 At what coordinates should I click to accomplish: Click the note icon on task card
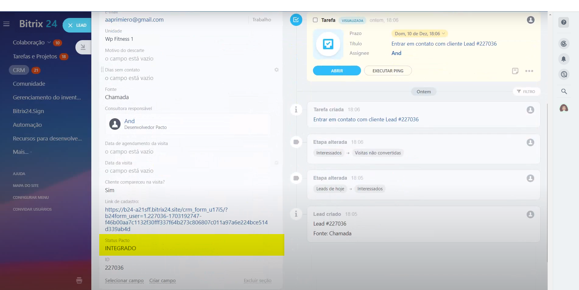(515, 71)
